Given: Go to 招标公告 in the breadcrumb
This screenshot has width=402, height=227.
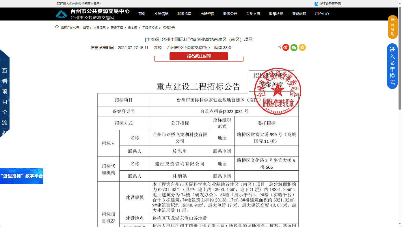Looking at the screenshot, I should click(x=169, y=28).
